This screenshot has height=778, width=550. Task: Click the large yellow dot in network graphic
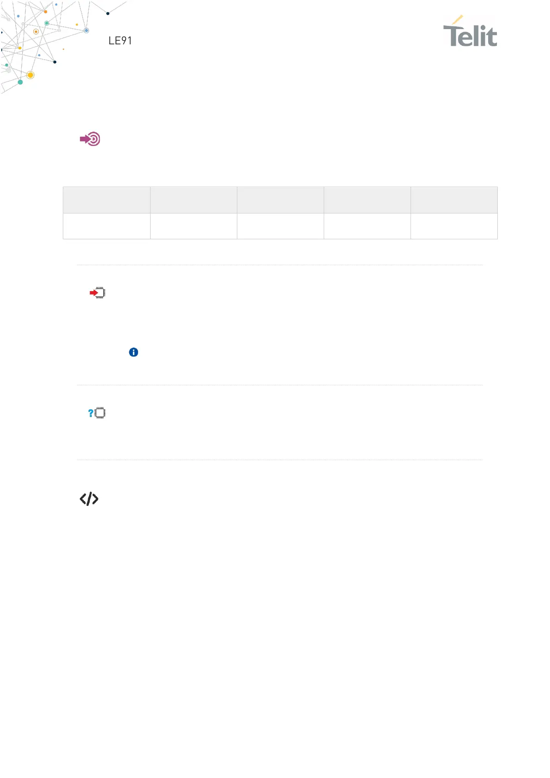30,75
